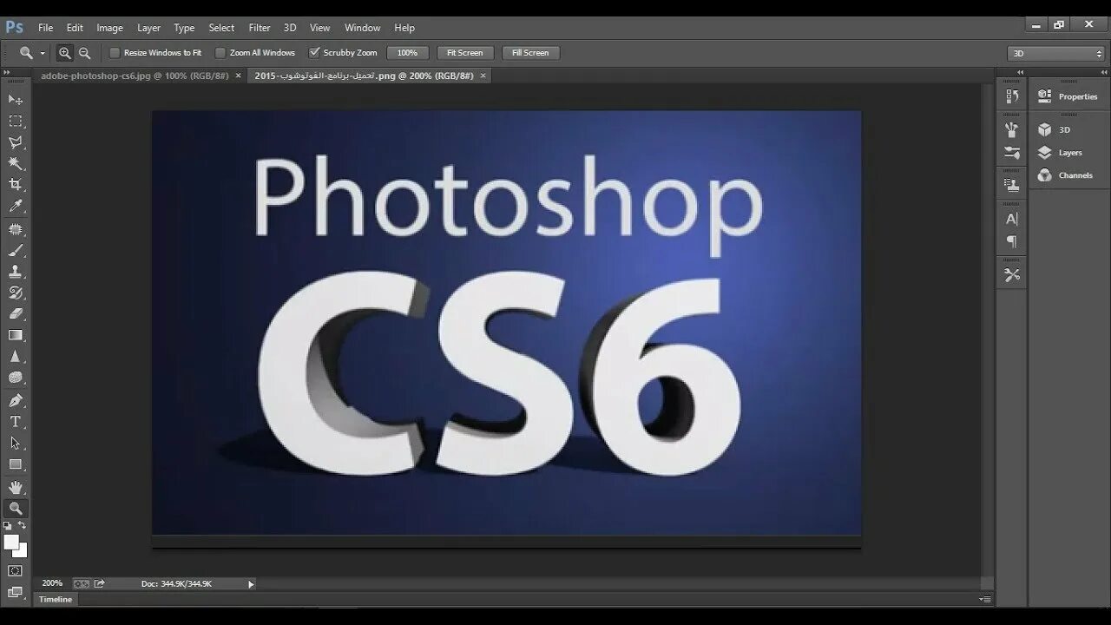Click the Fill Screen button

[530, 53]
